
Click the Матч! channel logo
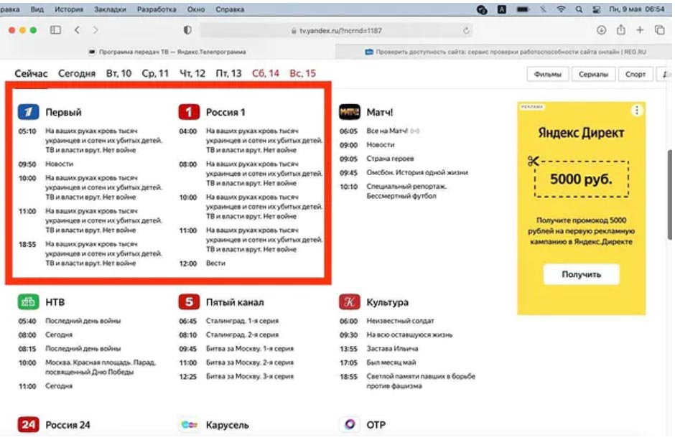pyautogui.click(x=350, y=112)
